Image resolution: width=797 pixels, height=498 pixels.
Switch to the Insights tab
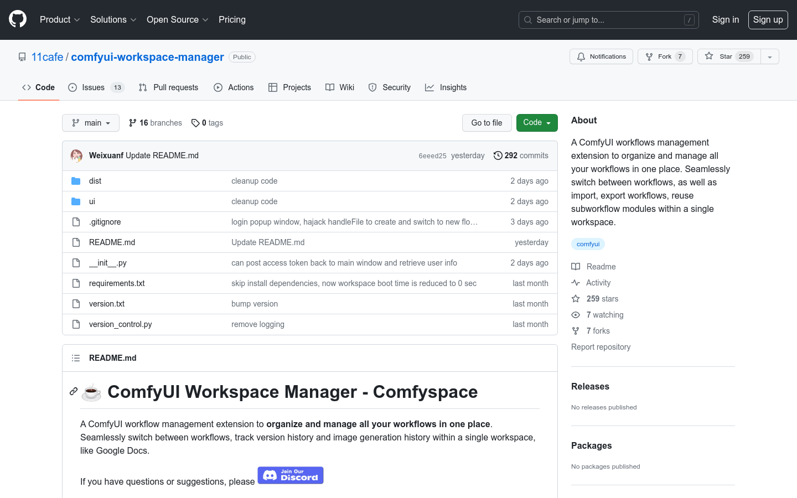(x=446, y=87)
